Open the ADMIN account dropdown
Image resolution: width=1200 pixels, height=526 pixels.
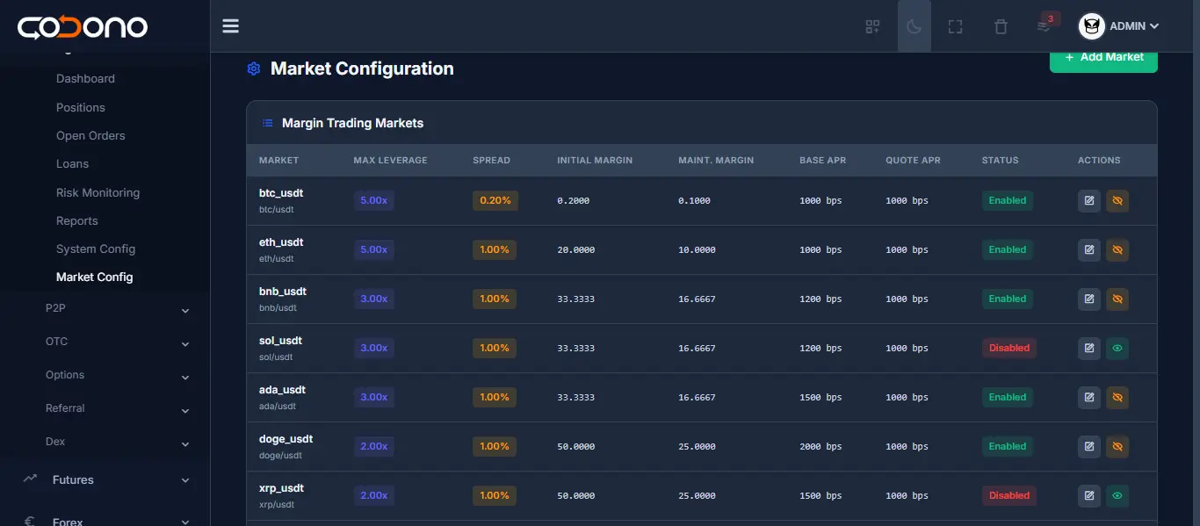click(1120, 25)
